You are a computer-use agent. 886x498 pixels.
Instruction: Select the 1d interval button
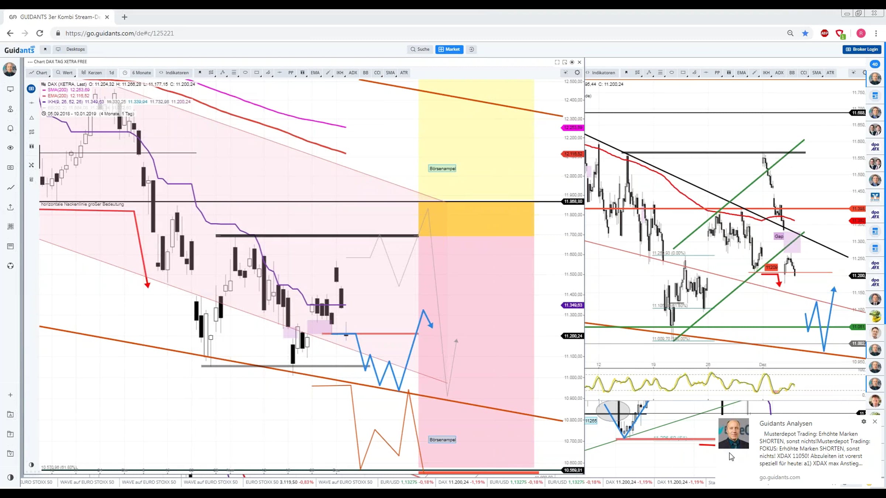[111, 73]
